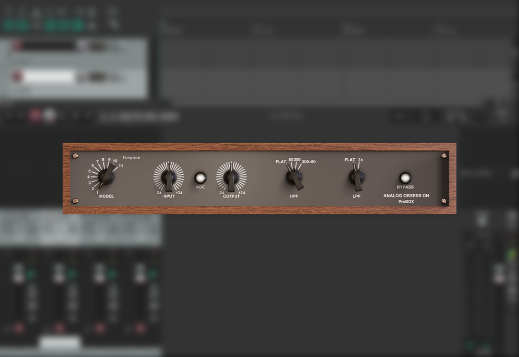This screenshot has height=357, width=519.
Task: Click the PreBOX plugin name text
Action: 406,201
